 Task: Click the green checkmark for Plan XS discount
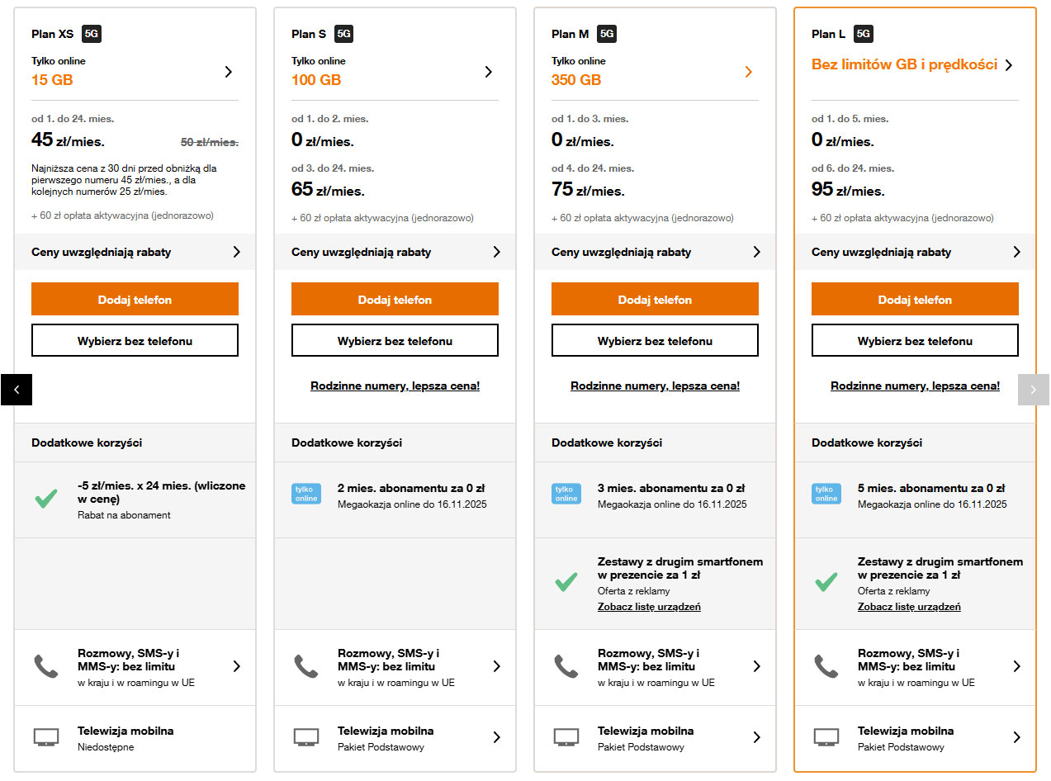(x=45, y=498)
